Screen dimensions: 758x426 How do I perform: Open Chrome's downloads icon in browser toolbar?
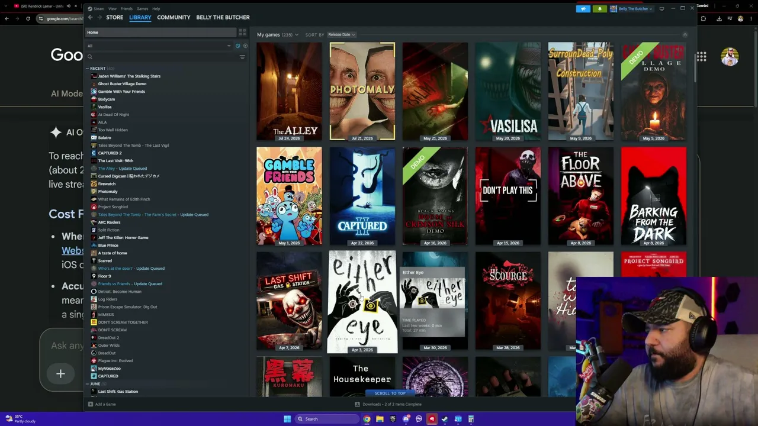719,18
